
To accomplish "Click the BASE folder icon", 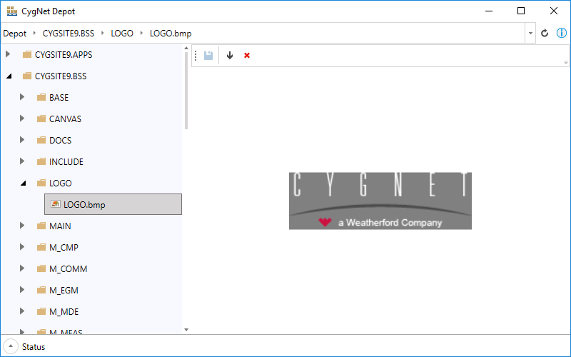I will click(x=41, y=97).
